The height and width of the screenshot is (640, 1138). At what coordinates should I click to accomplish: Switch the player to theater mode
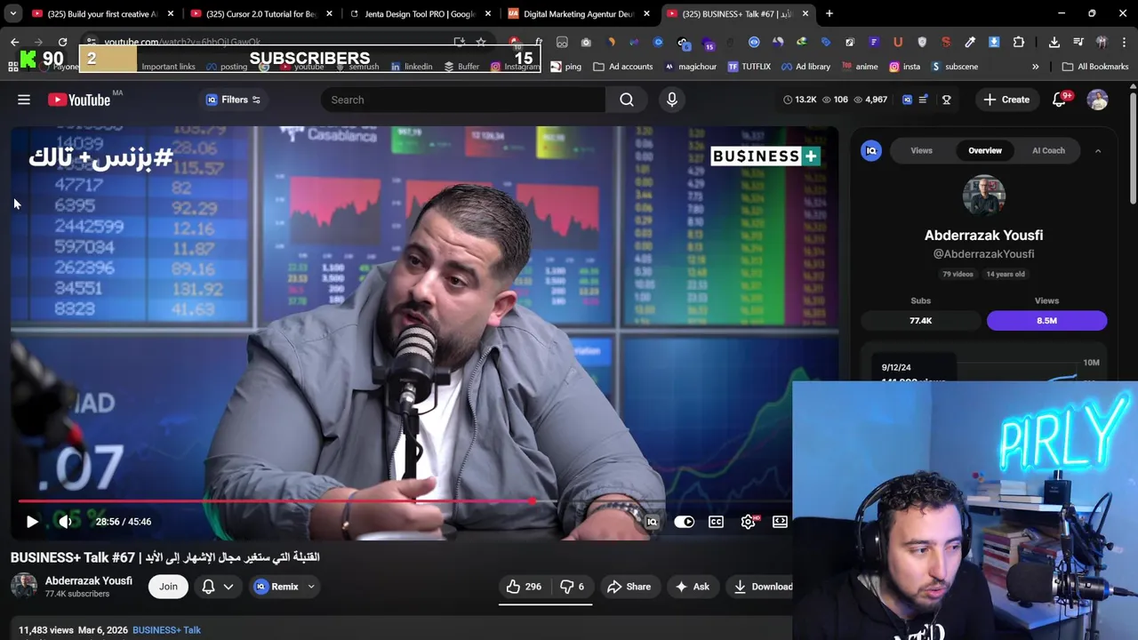(780, 522)
